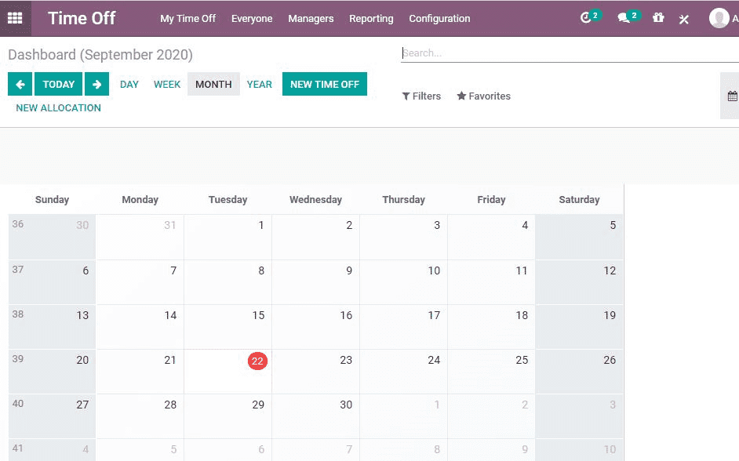Viewport: 739px width, 461px height.
Task: Go to next month with right arrow
Action: click(97, 85)
